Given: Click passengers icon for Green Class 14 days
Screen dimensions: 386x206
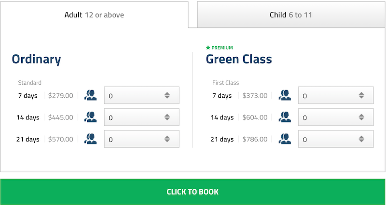Looking at the screenshot, I should (x=285, y=117).
